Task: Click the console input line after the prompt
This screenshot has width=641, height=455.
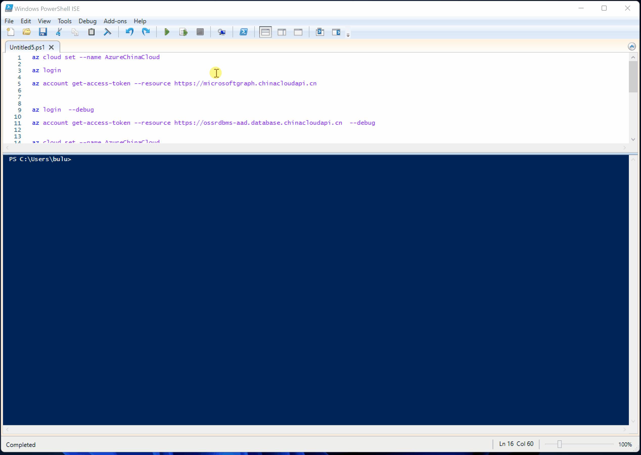Action: point(84,159)
